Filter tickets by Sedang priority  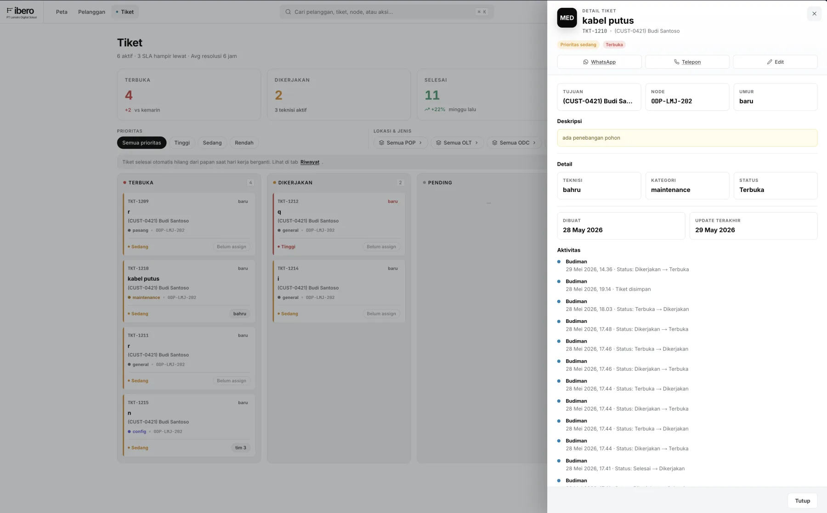pos(212,143)
